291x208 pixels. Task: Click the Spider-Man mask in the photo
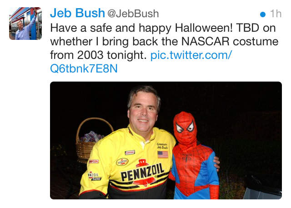[x=185, y=127]
